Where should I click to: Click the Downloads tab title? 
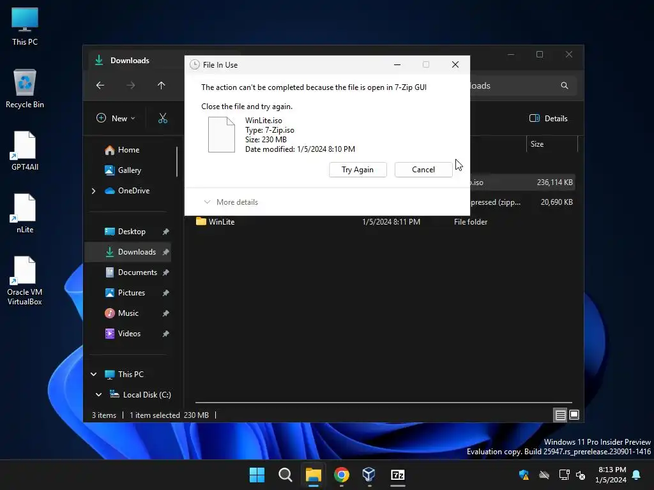click(x=130, y=61)
